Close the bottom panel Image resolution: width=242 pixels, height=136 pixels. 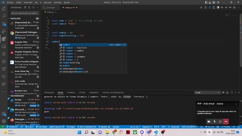(239, 93)
